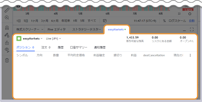Set chart range to 3ヶ月
This screenshot has height=102, width=202.
(x=45, y=21)
